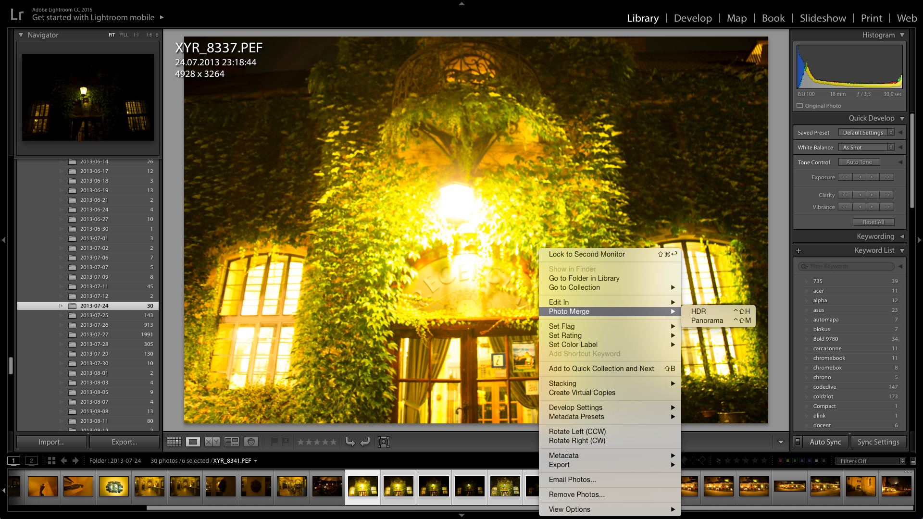Switch to Survey view icon
This screenshot has height=519, width=923.
tap(232, 442)
